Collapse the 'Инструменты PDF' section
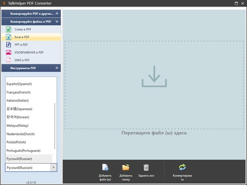Screen dimensions: 247x185 (x=57, y=68)
